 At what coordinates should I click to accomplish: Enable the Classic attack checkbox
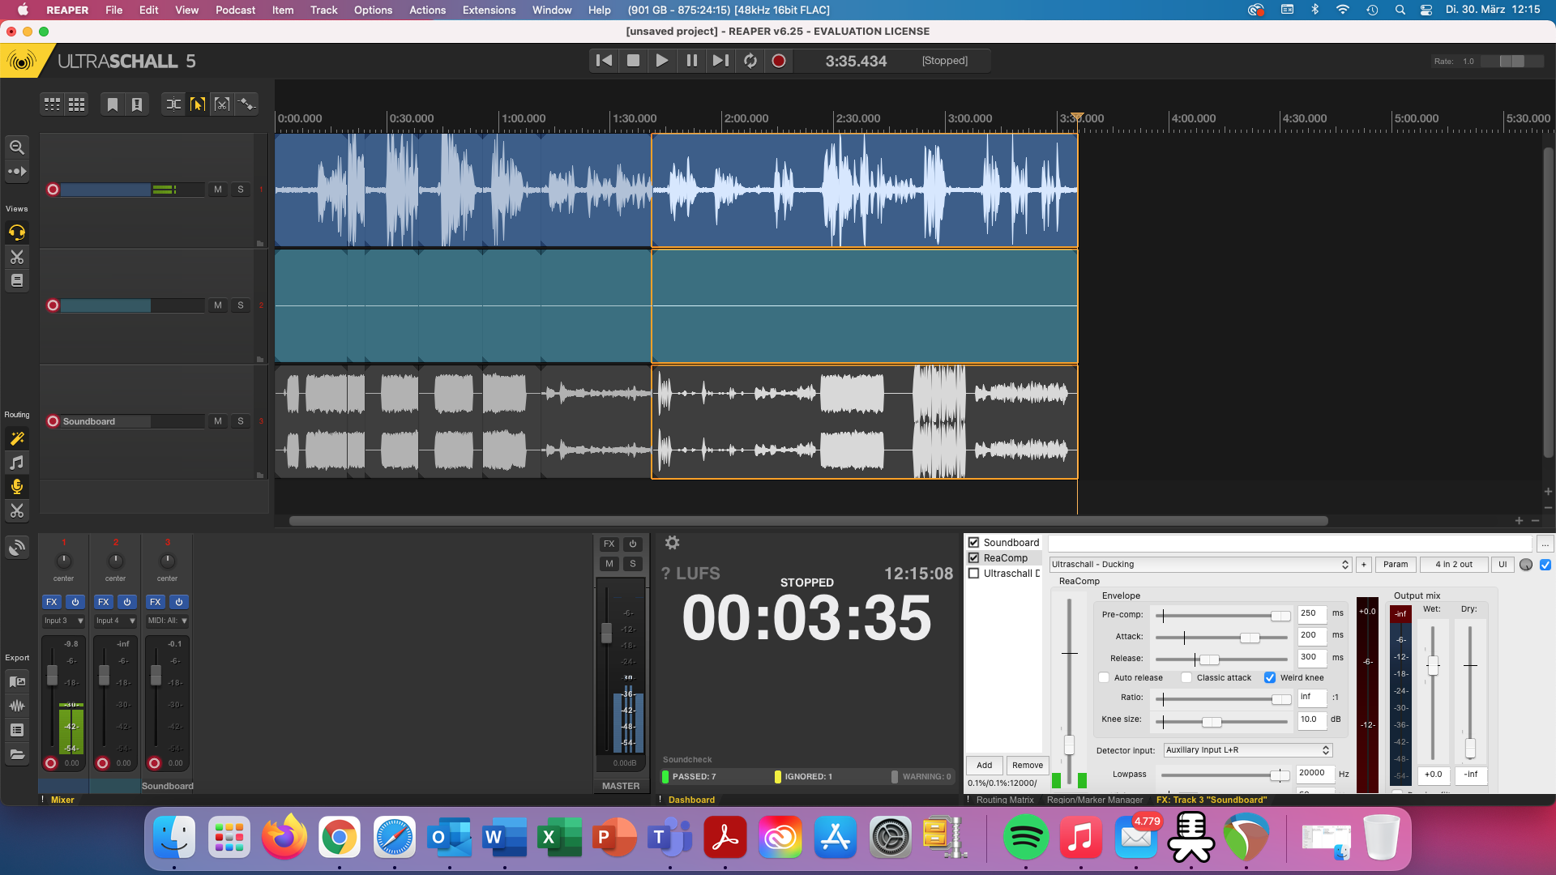tap(1186, 678)
